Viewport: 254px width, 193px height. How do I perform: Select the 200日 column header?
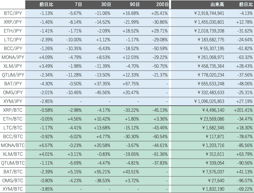pos(162,5)
